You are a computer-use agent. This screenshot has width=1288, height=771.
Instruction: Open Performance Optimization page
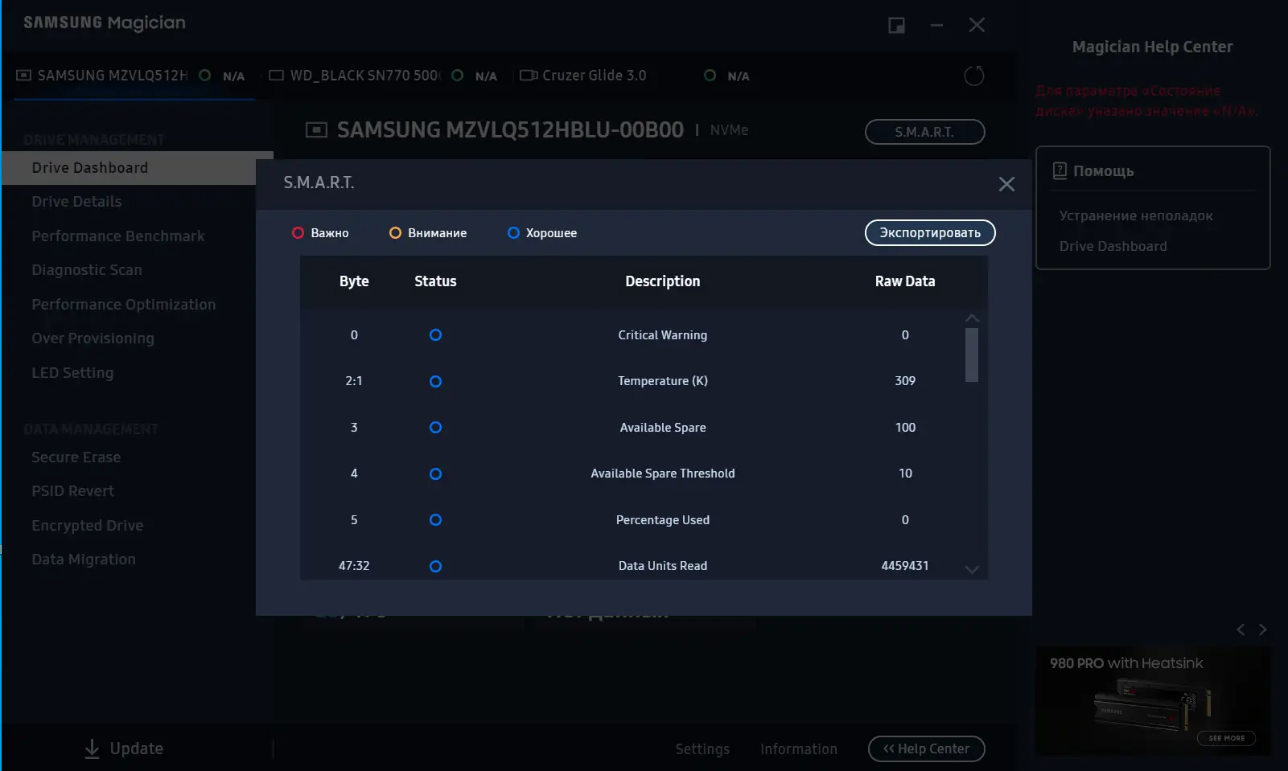coord(124,305)
